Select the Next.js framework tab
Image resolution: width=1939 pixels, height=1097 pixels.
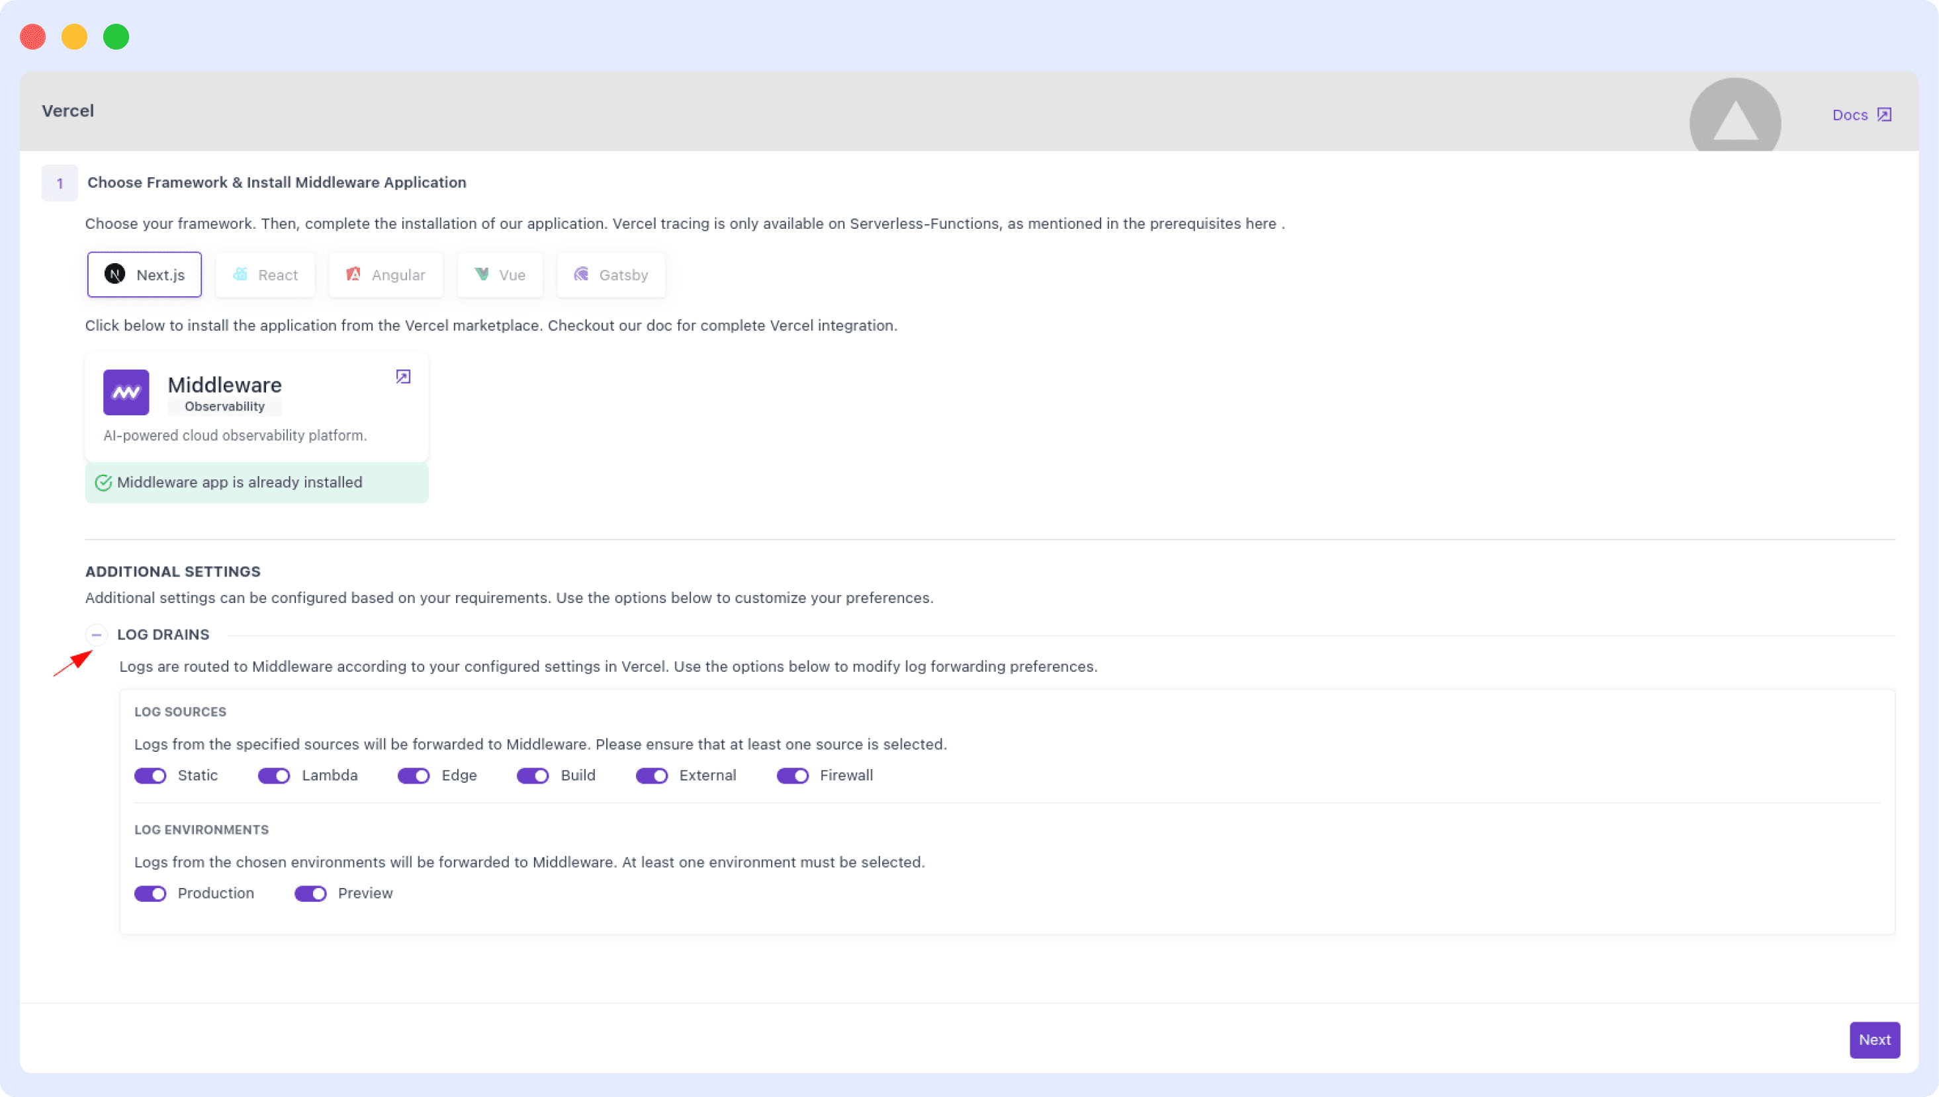point(145,275)
